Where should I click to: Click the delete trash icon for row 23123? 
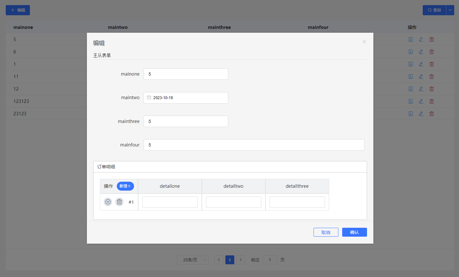pyautogui.click(x=432, y=114)
